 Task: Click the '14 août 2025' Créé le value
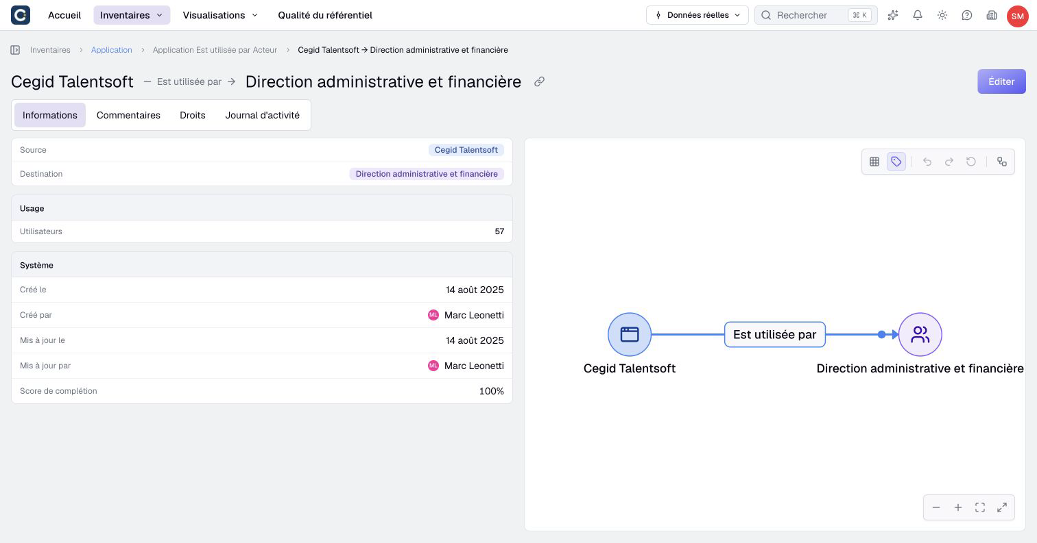475,290
